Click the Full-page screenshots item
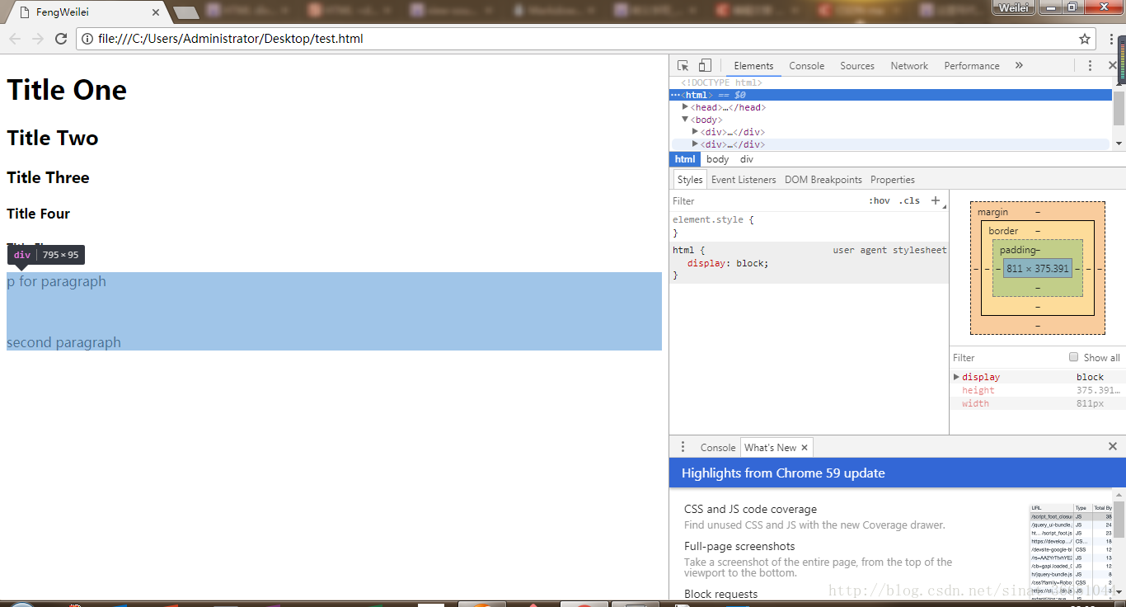This screenshot has width=1126, height=607. click(x=739, y=546)
